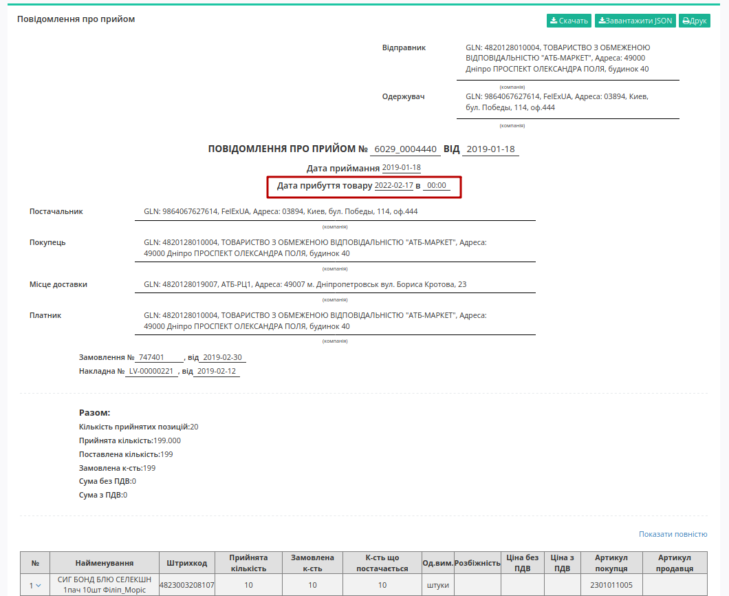Click the Ціна без ПДВ header

click(x=523, y=563)
